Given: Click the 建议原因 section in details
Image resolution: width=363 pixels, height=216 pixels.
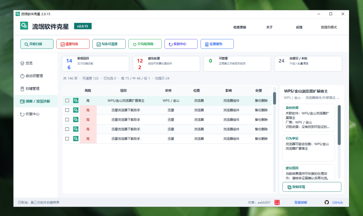Looking at the screenshot, I should click(x=309, y=172).
